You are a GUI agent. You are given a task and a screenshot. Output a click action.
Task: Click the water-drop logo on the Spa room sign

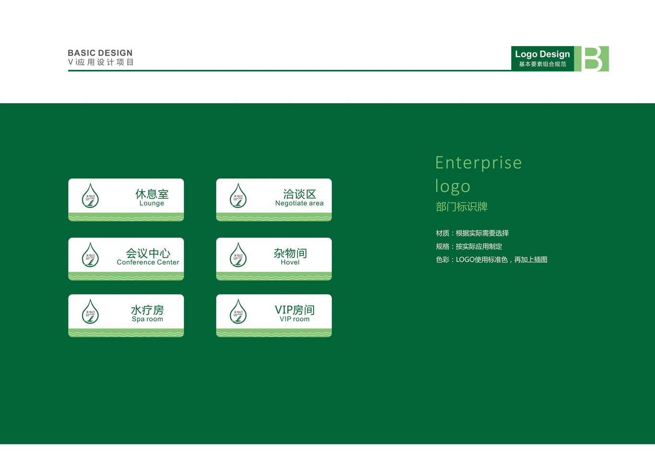point(90,312)
